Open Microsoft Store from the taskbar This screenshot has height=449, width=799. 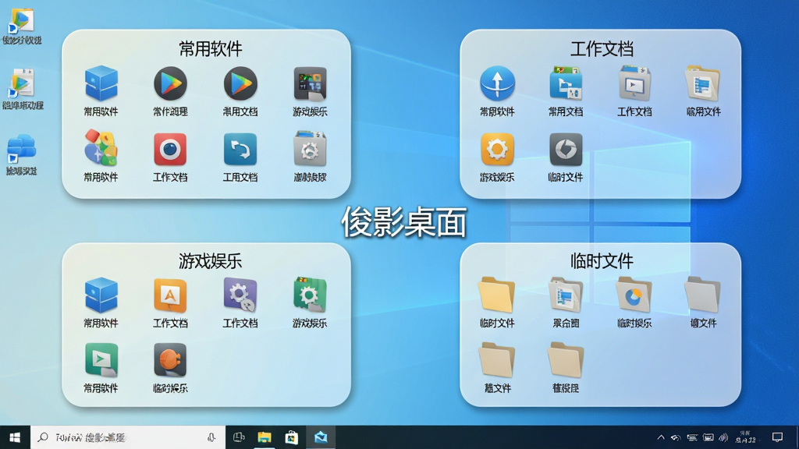(292, 437)
